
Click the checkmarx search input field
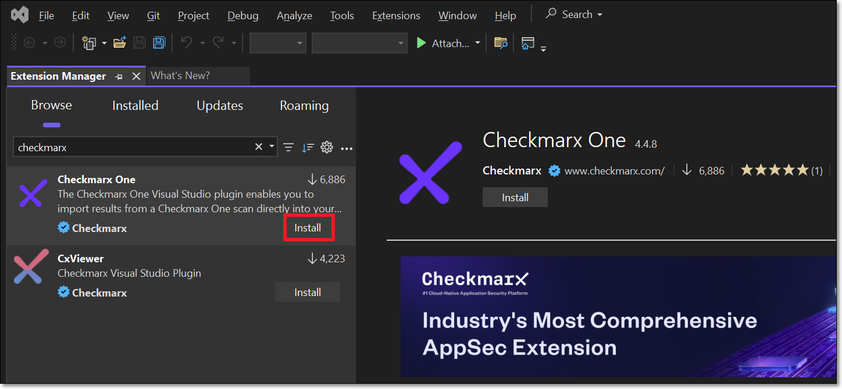pyautogui.click(x=134, y=148)
